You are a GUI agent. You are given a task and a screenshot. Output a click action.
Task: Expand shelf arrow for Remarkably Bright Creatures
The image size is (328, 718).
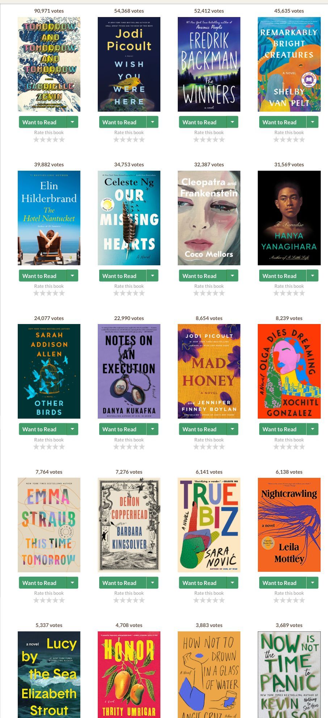(x=312, y=122)
